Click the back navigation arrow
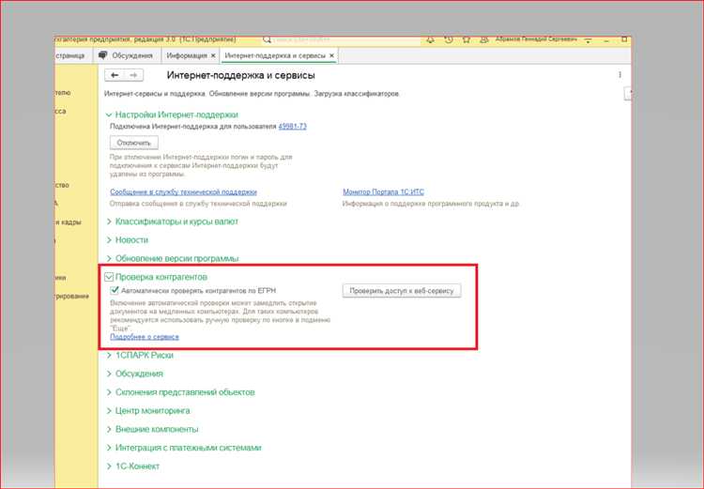The width and height of the screenshot is (704, 489). tap(115, 75)
